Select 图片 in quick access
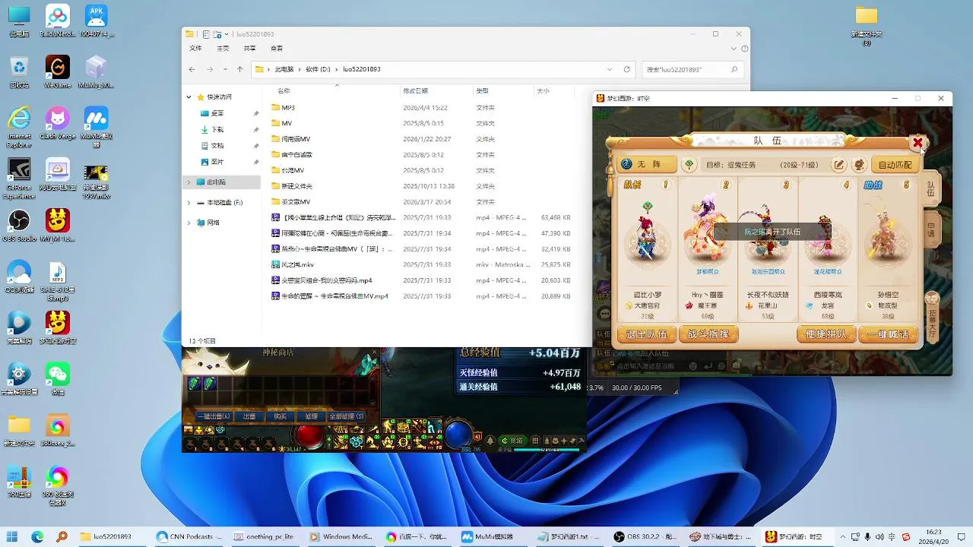The height and width of the screenshot is (547, 973). pos(217,162)
